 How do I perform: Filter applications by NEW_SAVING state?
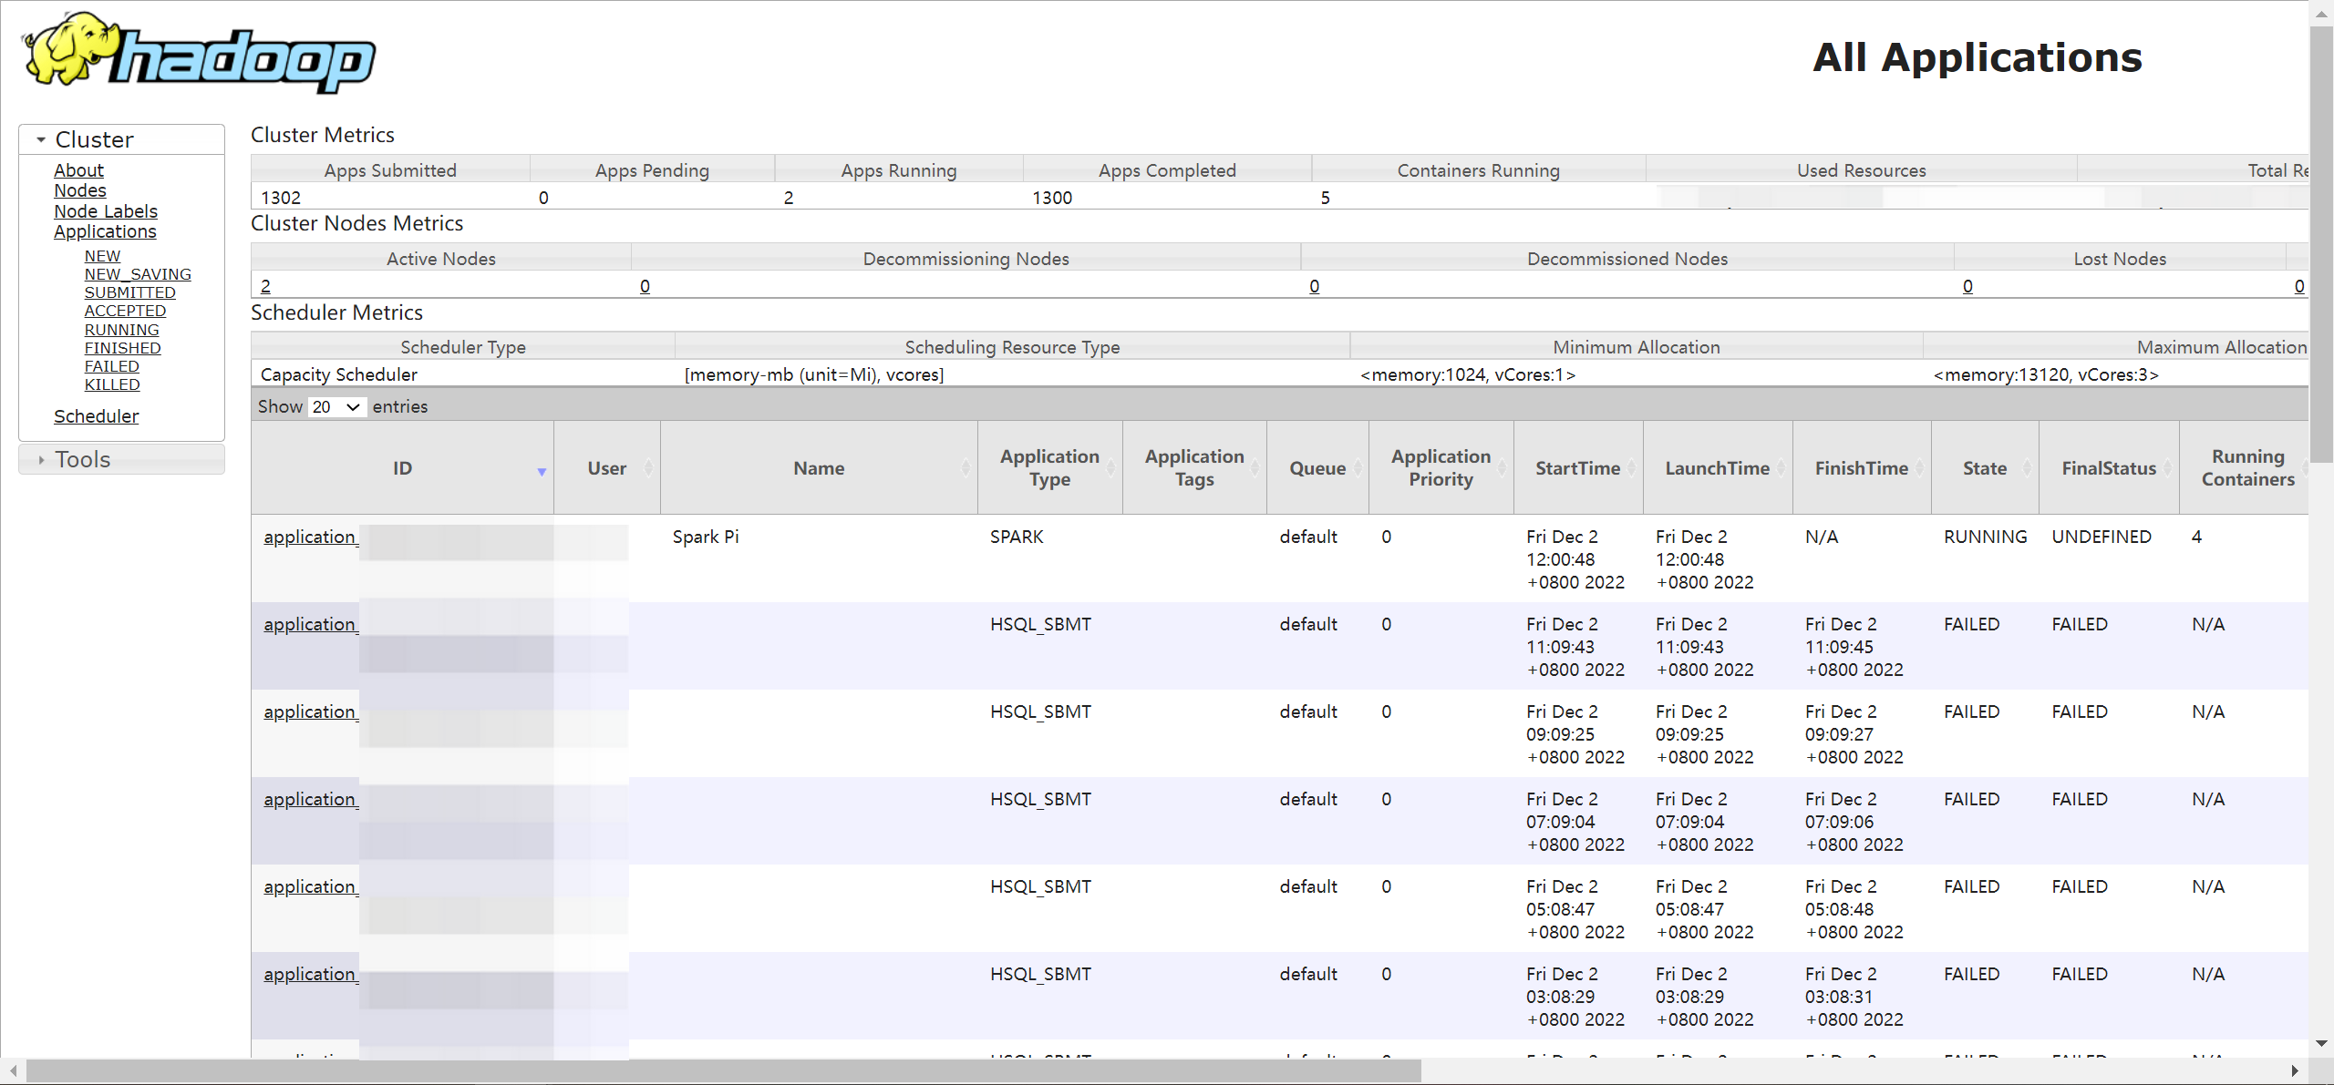pyautogui.click(x=138, y=274)
